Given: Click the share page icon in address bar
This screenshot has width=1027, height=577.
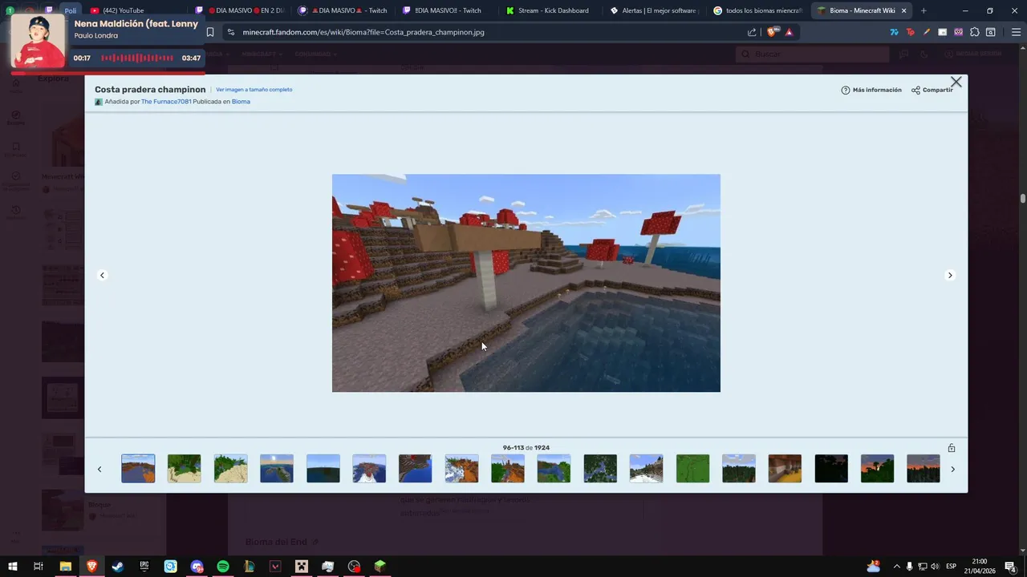Looking at the screenshot, I should point(752,32).
